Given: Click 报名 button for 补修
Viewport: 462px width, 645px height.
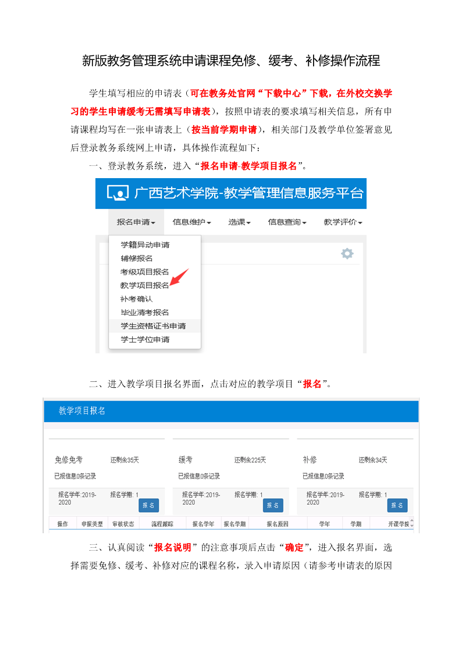Looking at the screenshot, I should point(397,505).
